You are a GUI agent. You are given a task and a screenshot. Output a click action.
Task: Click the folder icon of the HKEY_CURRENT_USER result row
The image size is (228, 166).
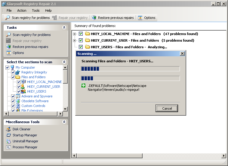coord(88,40)
